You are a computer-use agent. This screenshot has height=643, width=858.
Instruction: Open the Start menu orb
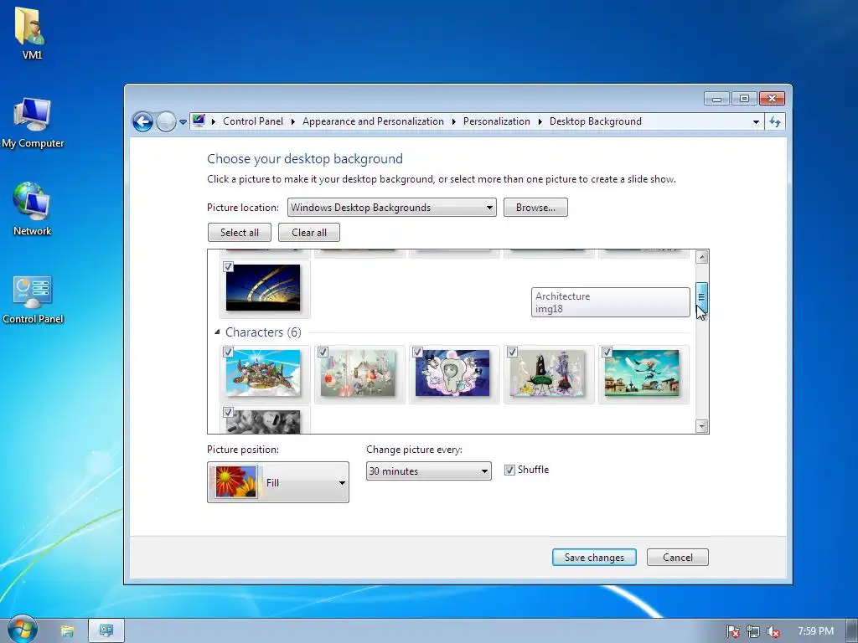tap(21, 629)
